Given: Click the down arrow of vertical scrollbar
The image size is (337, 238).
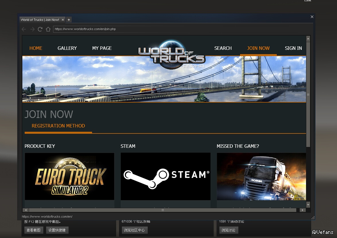Looking at the screenshot, I should pos(308,204).
